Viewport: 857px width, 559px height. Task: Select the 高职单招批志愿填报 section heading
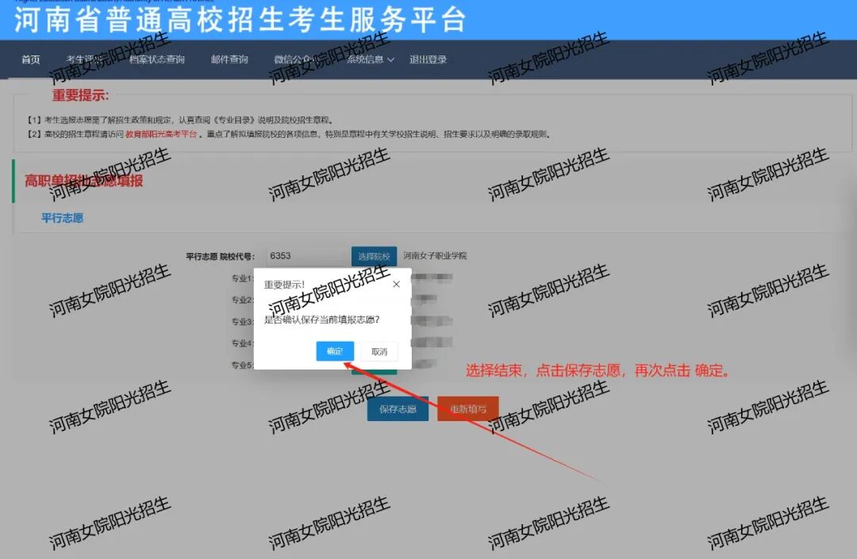coord(83,181)
